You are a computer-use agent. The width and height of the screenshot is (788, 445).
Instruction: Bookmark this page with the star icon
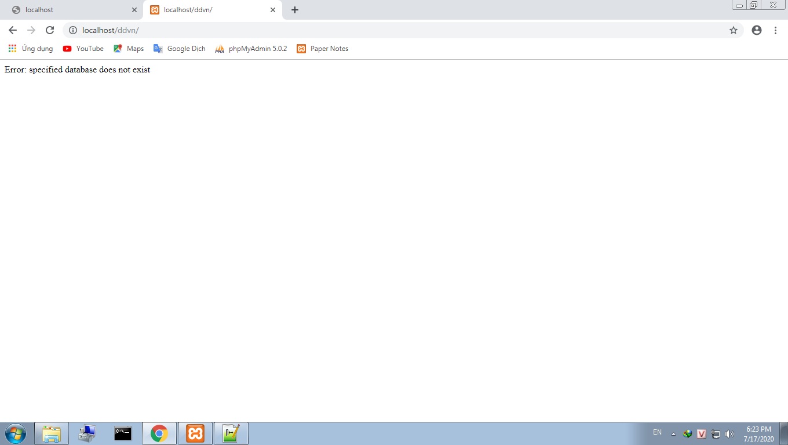pyautogui.click(x=734, y=30)
